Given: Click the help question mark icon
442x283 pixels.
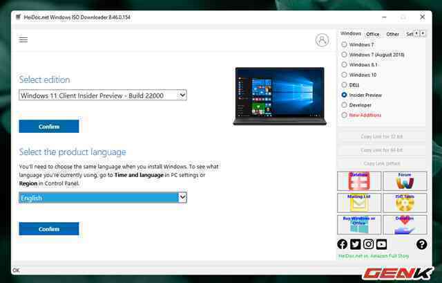Looking at the screenshot, I should 422,244.
